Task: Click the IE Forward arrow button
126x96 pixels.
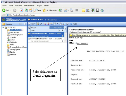Action: click(x=15, y=10)
